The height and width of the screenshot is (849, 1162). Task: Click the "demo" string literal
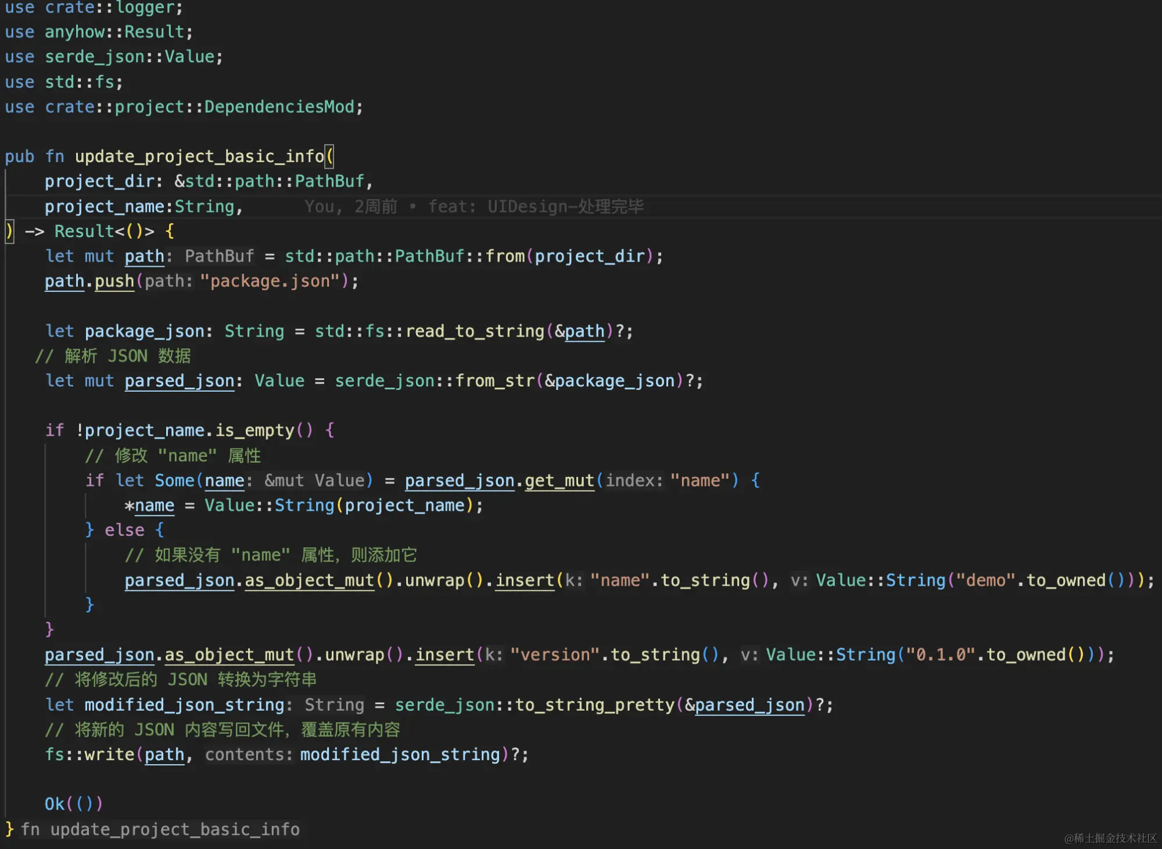point(985,581)
